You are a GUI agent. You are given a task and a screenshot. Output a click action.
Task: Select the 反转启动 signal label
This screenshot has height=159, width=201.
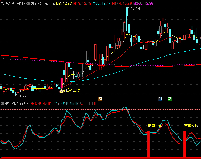click(73, 90)
